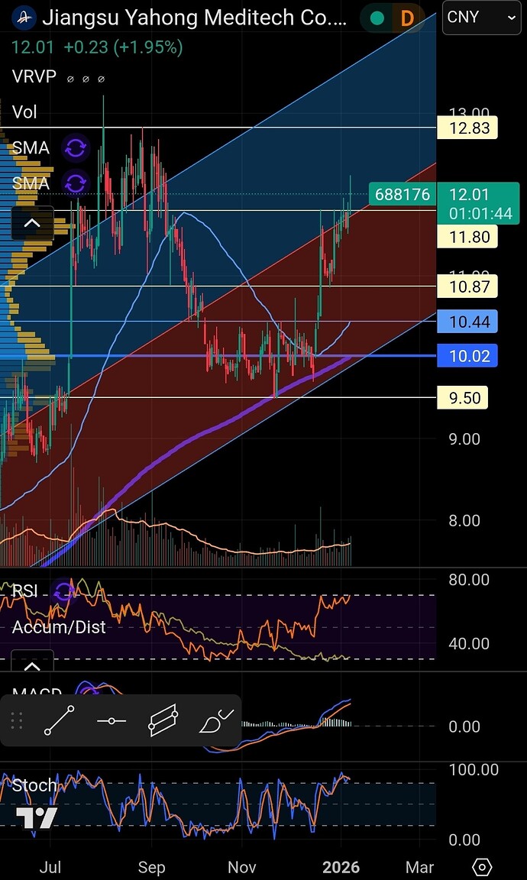The image size is (527, 880).
Task: Click the refresh icon beside second SMA
Action: (x=76, y=183)
